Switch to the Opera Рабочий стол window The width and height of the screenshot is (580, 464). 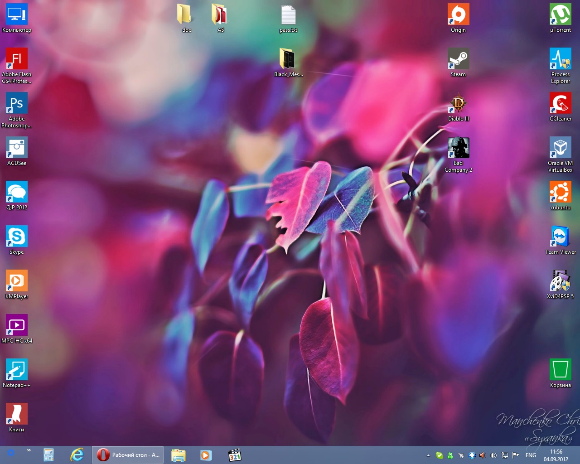point(128,455)
